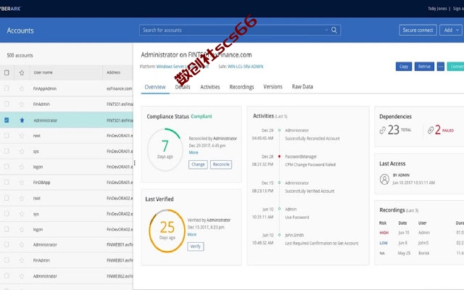The image size is (464, 290).
Task: Click the Secure connect button
Action: coord(418,30)
